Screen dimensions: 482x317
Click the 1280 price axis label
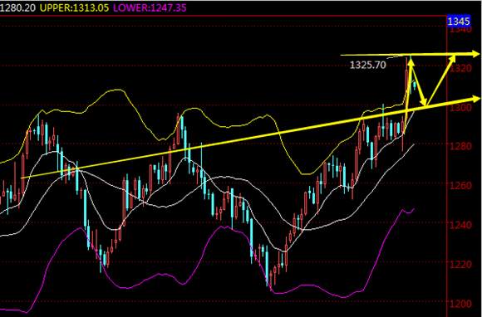[460, 146]
